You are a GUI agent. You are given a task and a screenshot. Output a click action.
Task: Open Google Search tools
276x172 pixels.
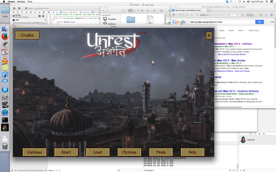click(254, 31)
